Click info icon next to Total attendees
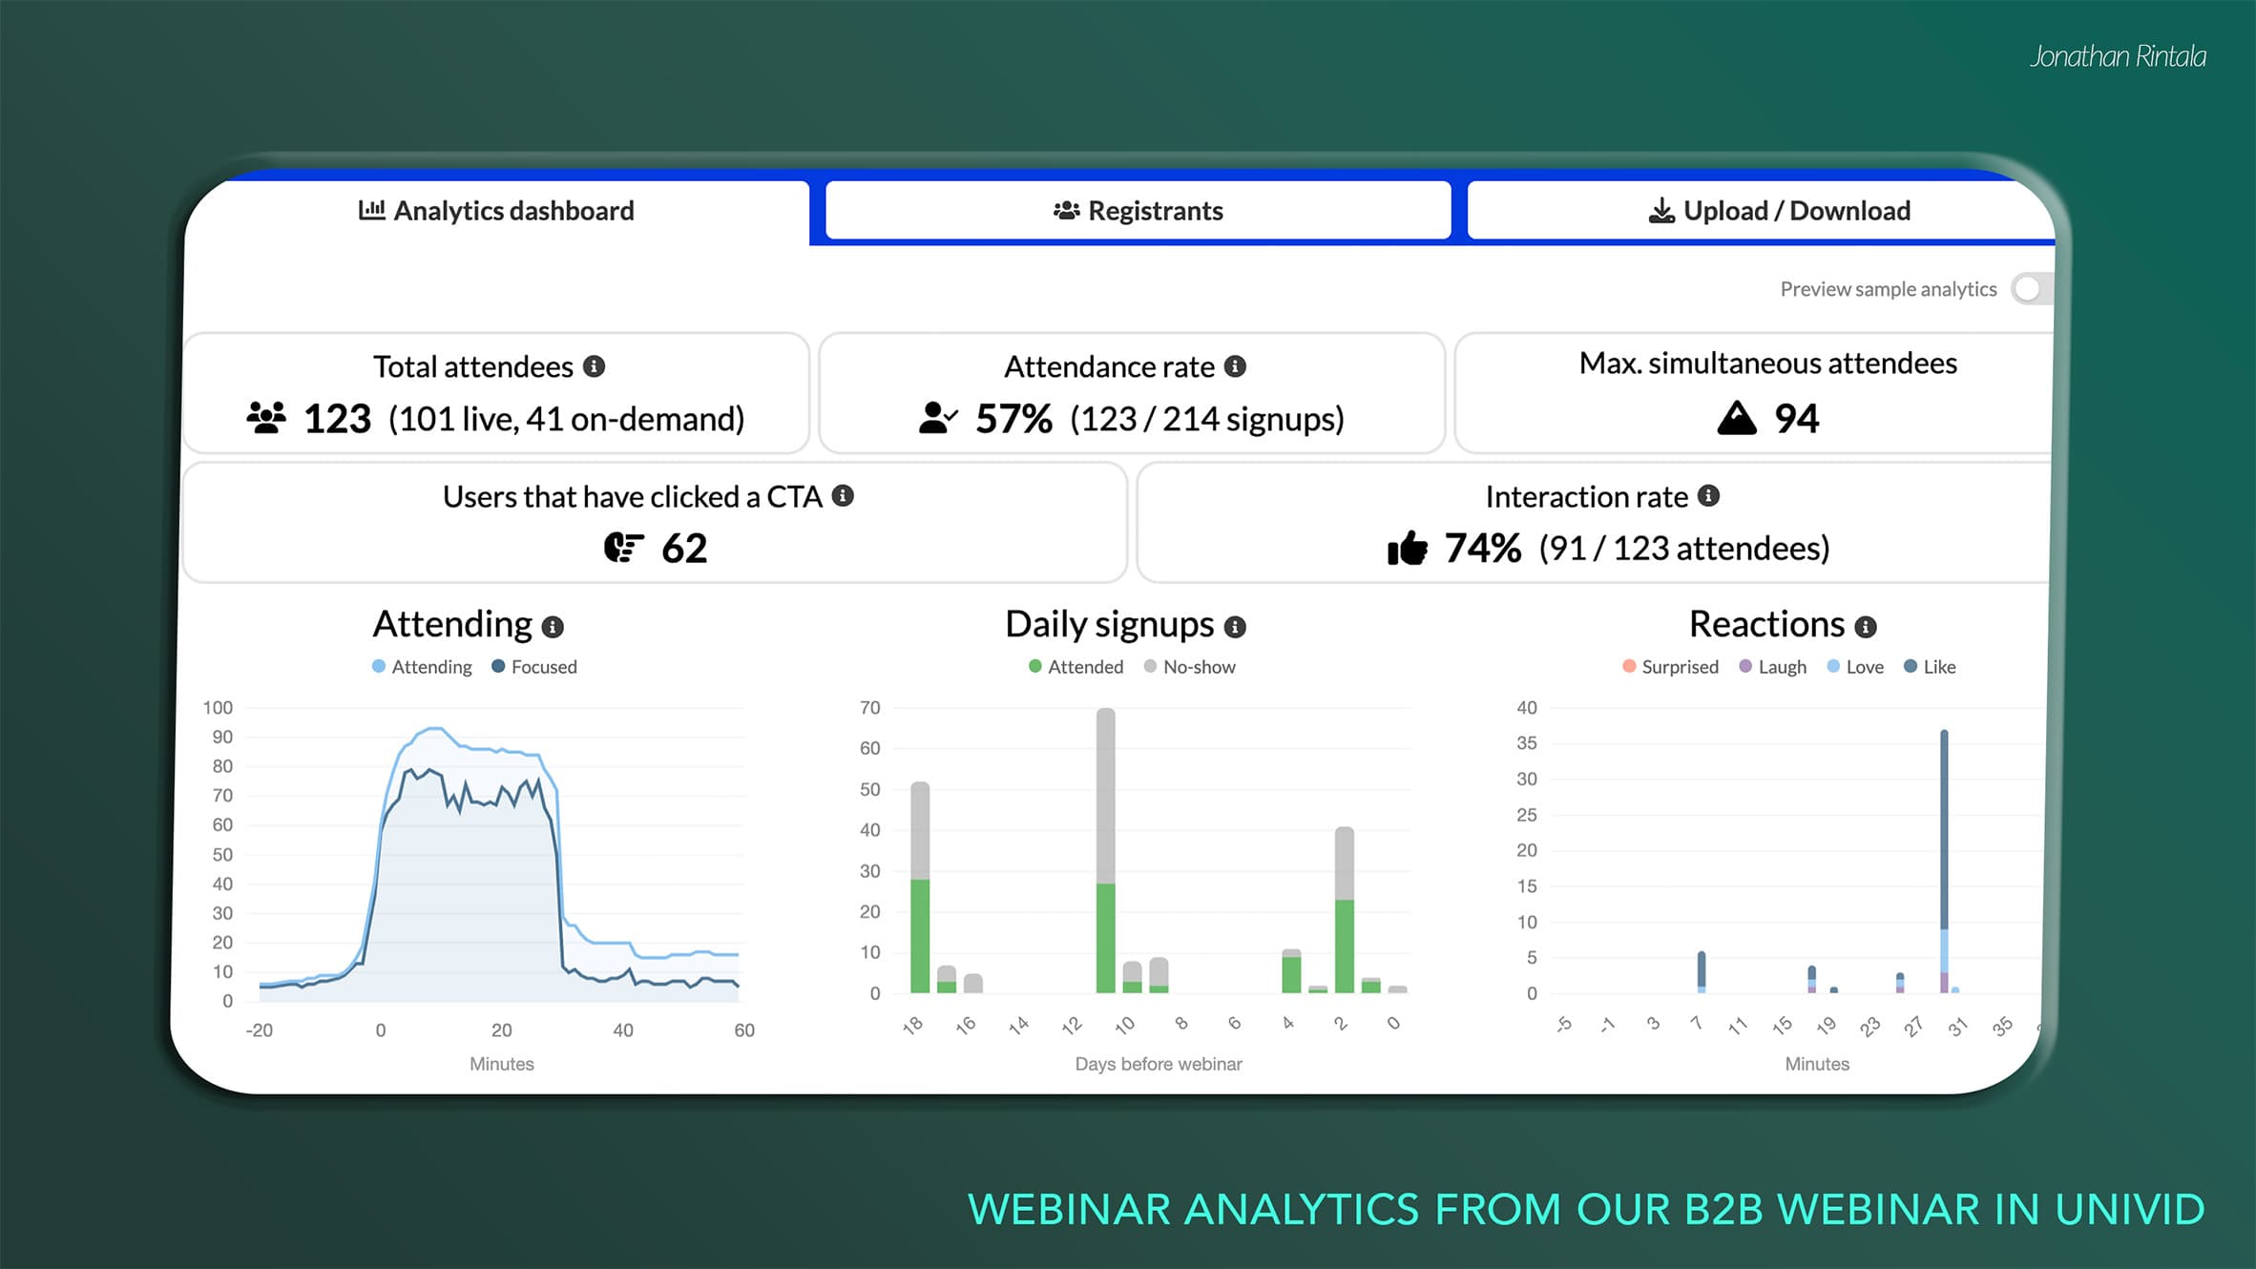 pyautogui.click(x=594, y=366)
